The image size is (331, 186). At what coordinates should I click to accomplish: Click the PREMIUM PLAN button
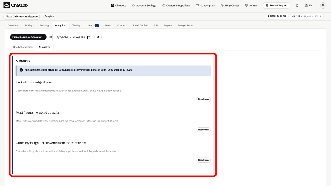pyautogui.click(x=277, y=17)
